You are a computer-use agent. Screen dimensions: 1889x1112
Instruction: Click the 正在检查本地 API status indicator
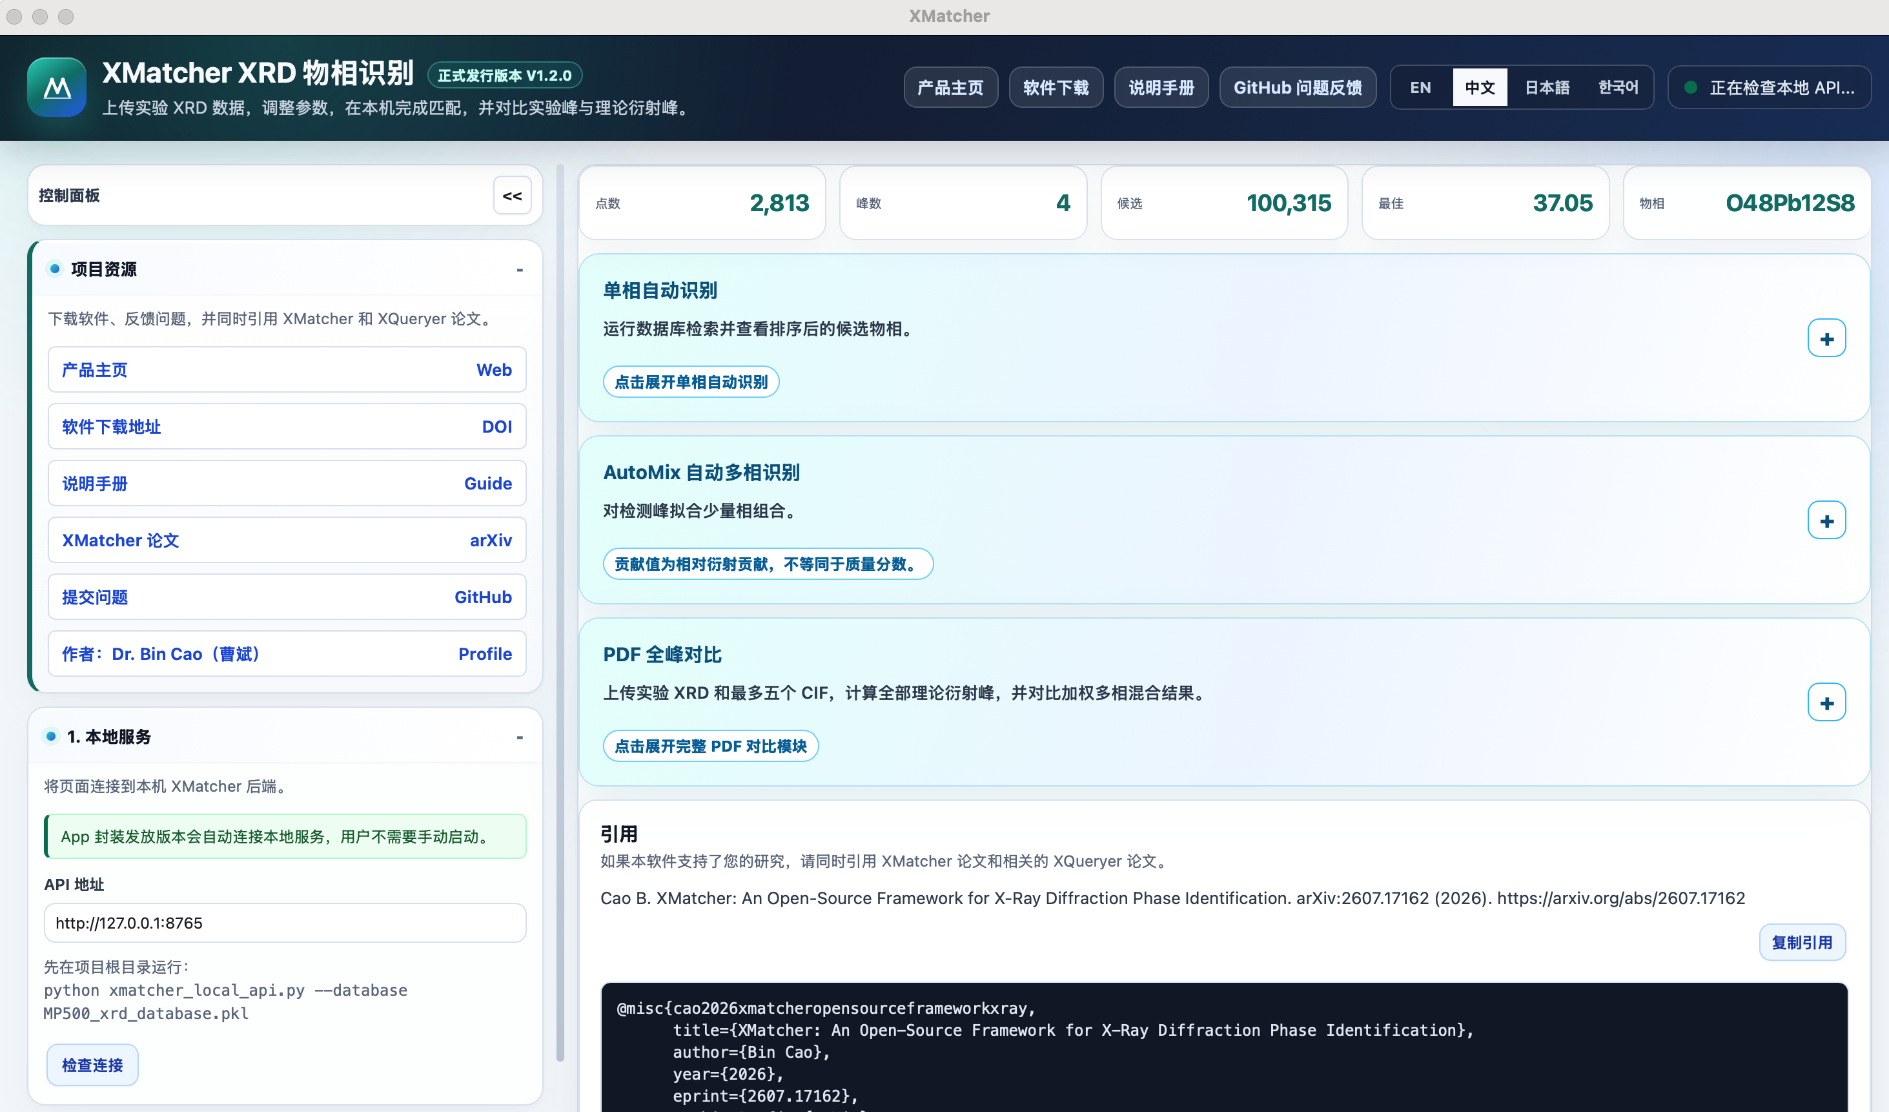1769,88
